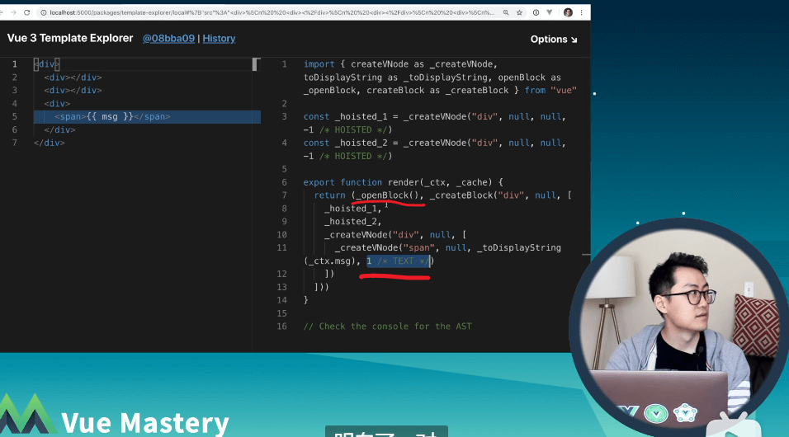Expand the Options panel
This screenshot has height=437, width=789.
click(554, 40)
